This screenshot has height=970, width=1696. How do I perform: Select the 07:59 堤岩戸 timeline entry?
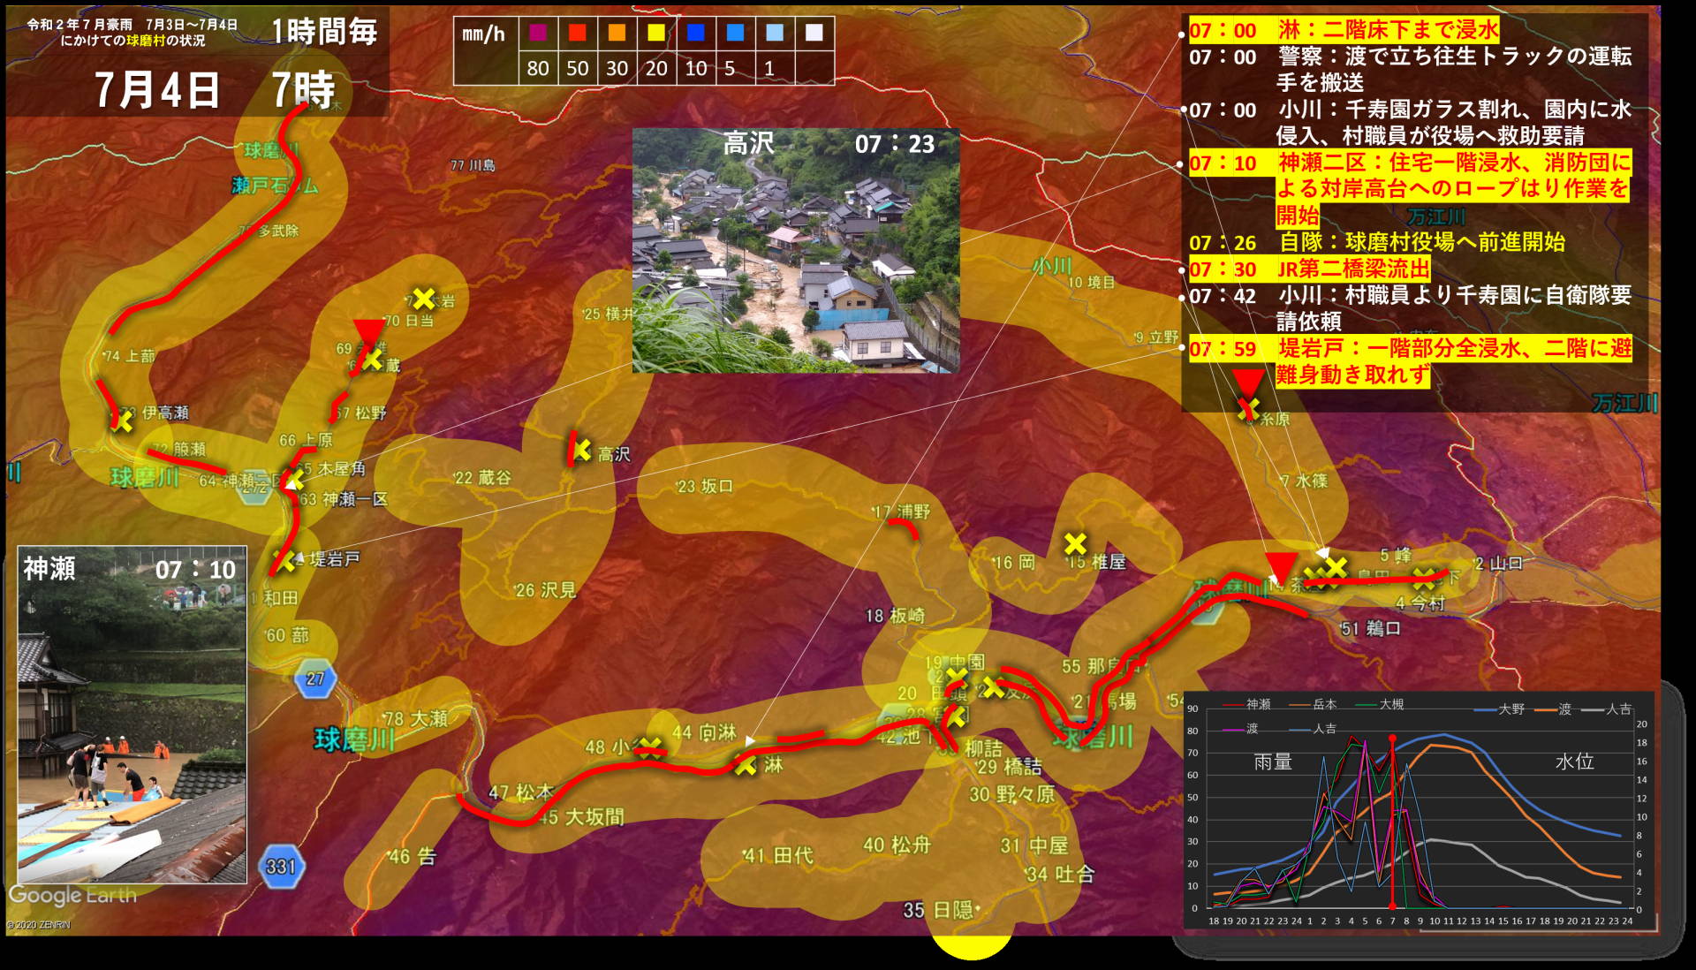(1410, 361)
